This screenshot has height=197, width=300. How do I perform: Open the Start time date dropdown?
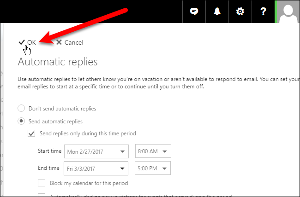[x=122, y=151]
